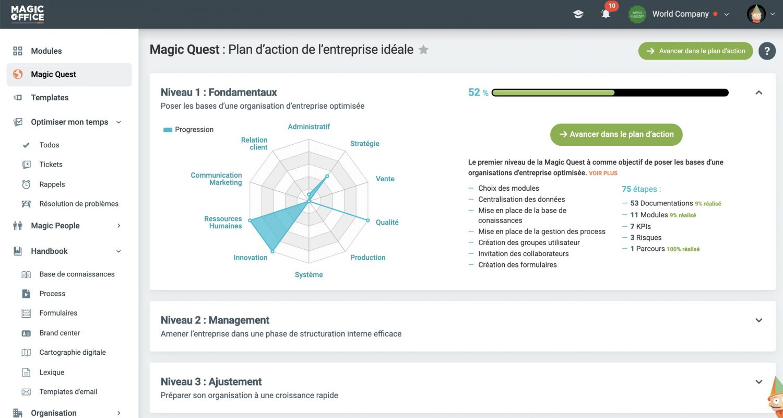This screenshot has width=783, height=418.
Task: Click the Niveau 3 : Ajustement heading
Action: point(211,382)
